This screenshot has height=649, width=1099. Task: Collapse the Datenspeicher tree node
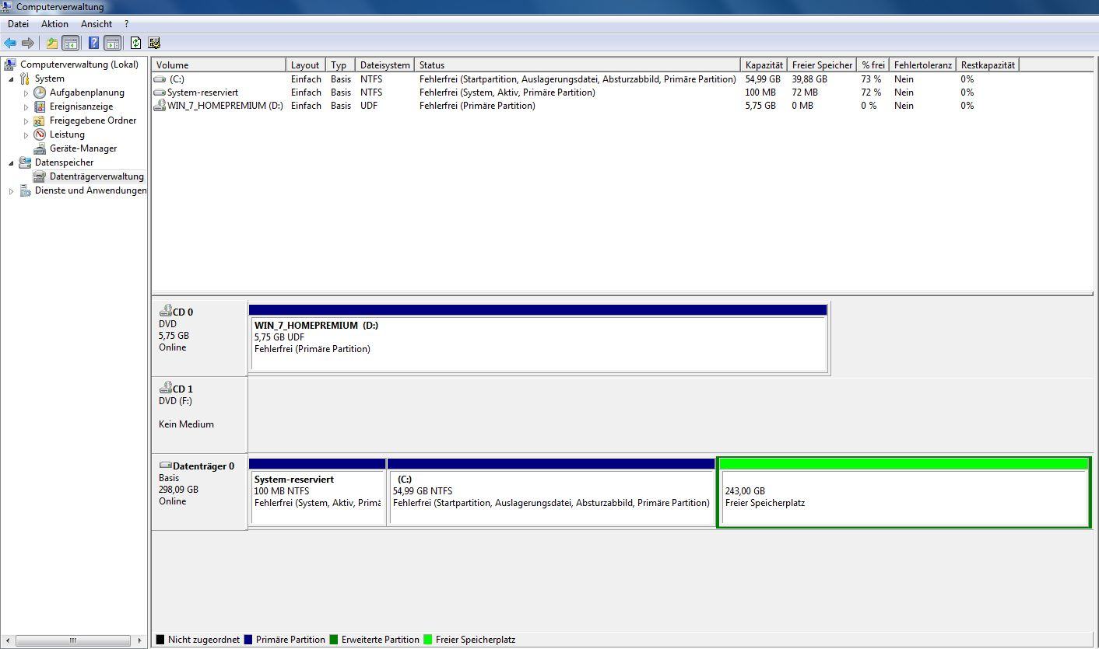11,163
